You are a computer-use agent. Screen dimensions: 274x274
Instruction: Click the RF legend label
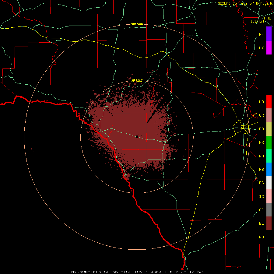(261, 34)
